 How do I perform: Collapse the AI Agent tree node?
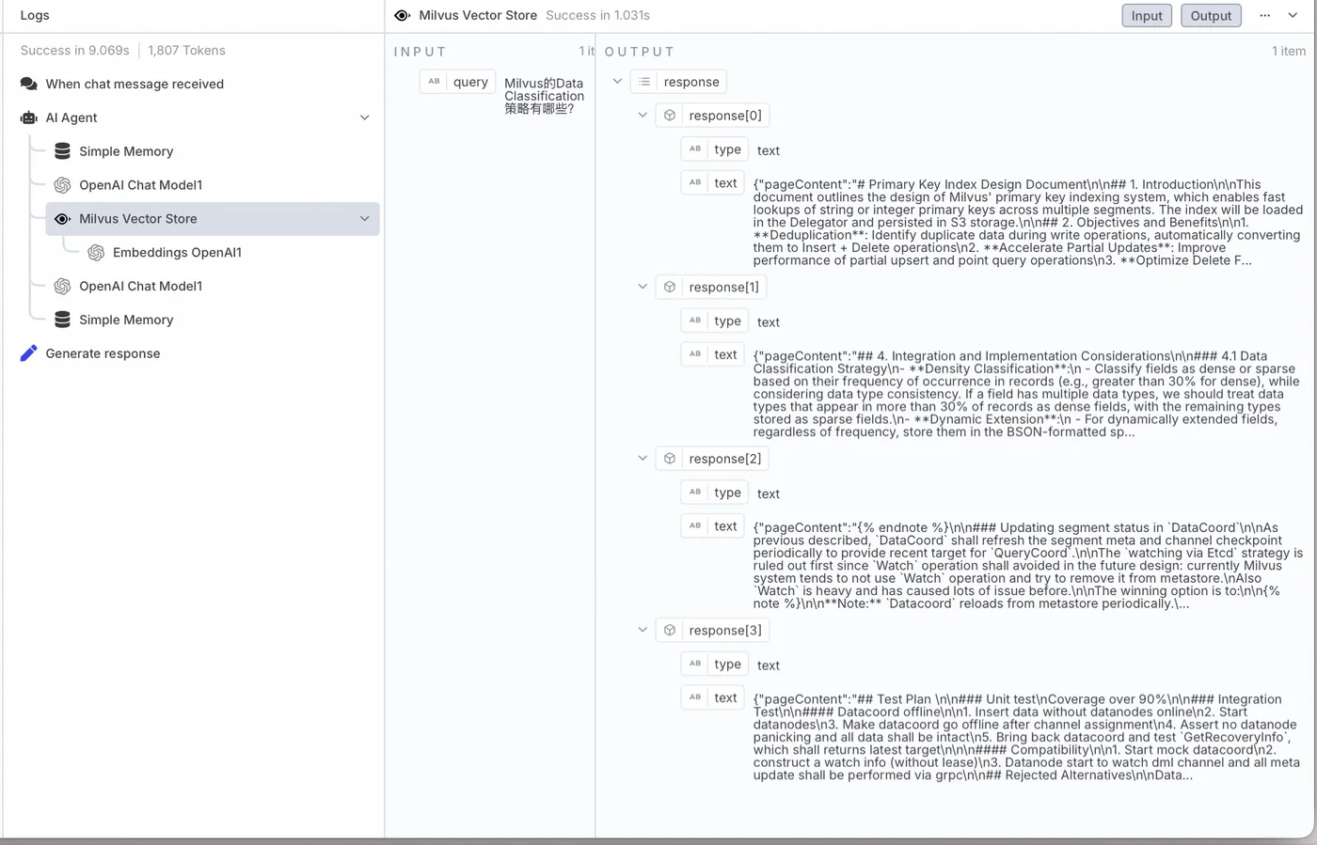[365, 117]
